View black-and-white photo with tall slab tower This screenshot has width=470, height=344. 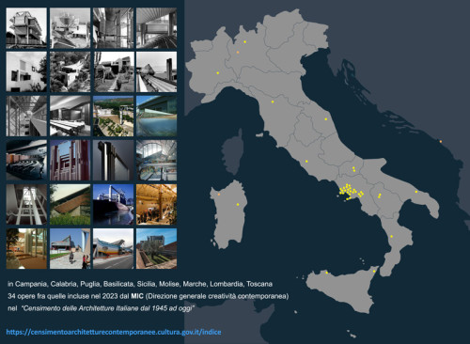click(x=156, y=72)
